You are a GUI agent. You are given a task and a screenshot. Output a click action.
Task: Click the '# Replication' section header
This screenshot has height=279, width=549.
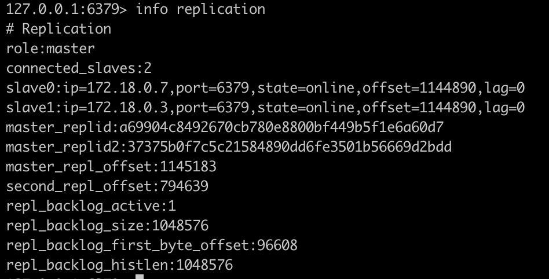pos(58,29)
